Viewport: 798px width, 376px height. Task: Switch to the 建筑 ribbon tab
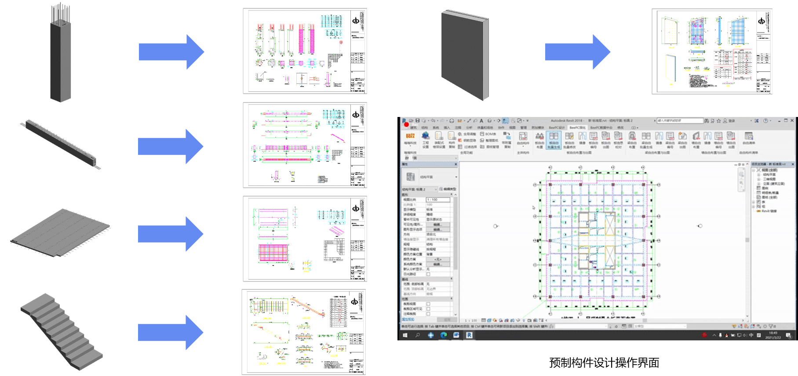[413, 128]
